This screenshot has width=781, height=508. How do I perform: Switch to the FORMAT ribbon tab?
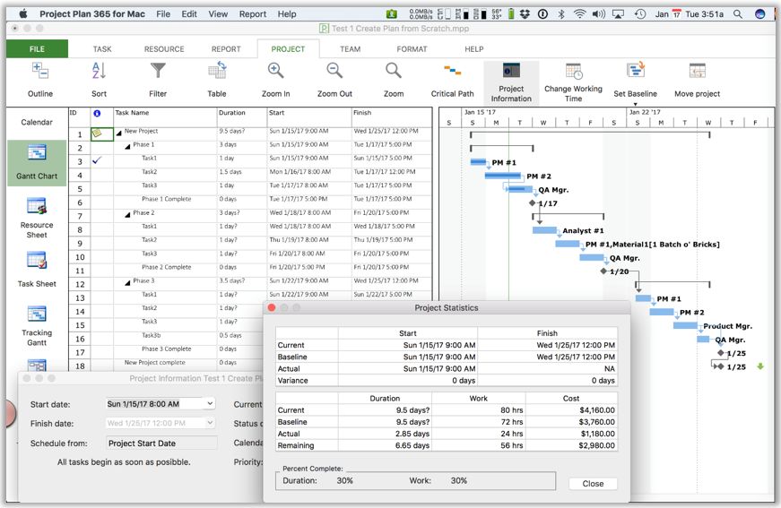pyautogui.click(x=412, y=48)
